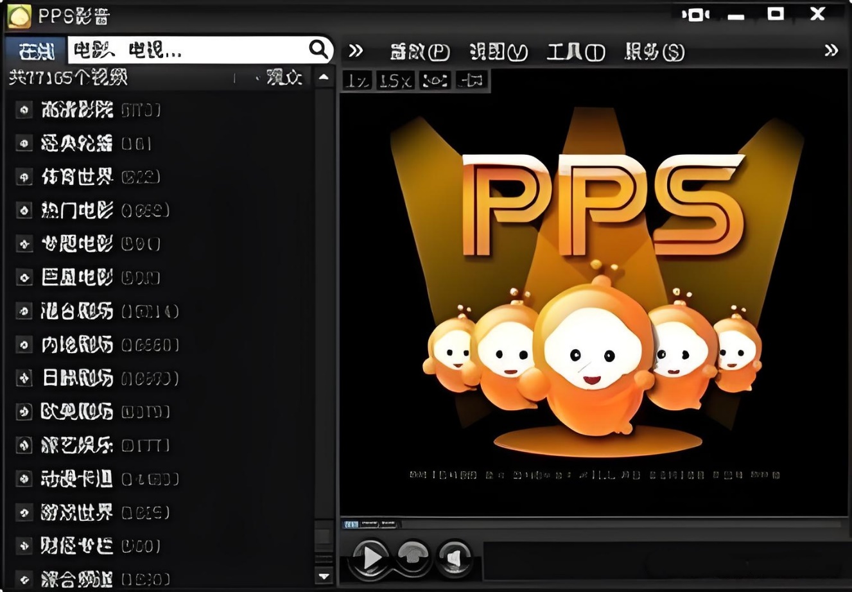Open the 工具(T) menu
This screenshot has width=852, height=592.
576,51
